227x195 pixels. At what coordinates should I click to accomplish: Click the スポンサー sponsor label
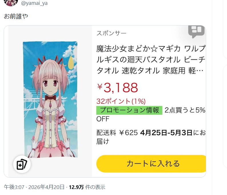(x=111, y=33)
